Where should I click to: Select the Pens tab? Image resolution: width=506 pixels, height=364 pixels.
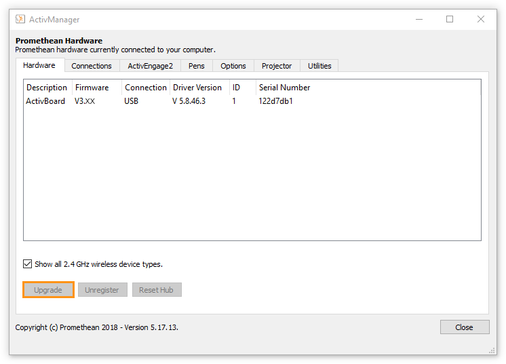tap(197, 66)
